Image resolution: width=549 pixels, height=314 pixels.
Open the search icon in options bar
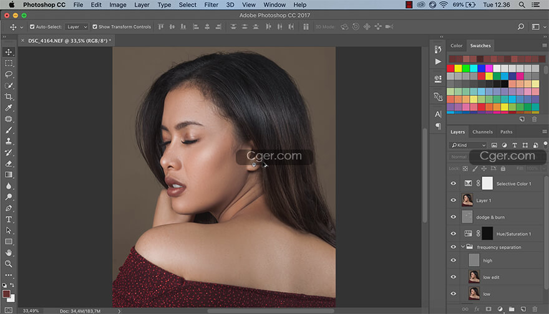pos(521,27)
